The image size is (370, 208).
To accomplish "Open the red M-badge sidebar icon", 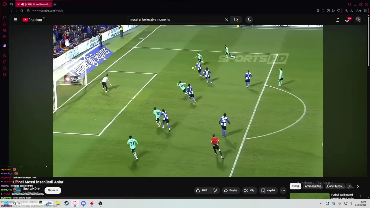I will (x=5, y=37).
